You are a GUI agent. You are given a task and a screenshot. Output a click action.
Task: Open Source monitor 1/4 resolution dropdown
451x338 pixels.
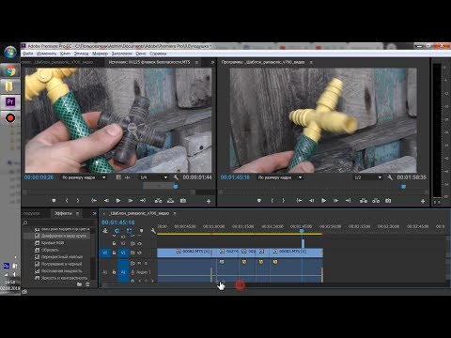click(154, 177)
